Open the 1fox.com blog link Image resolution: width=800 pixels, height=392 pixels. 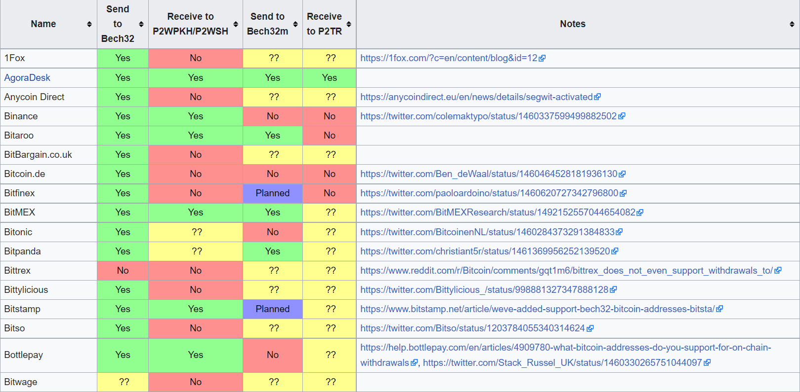click(449, 58)
